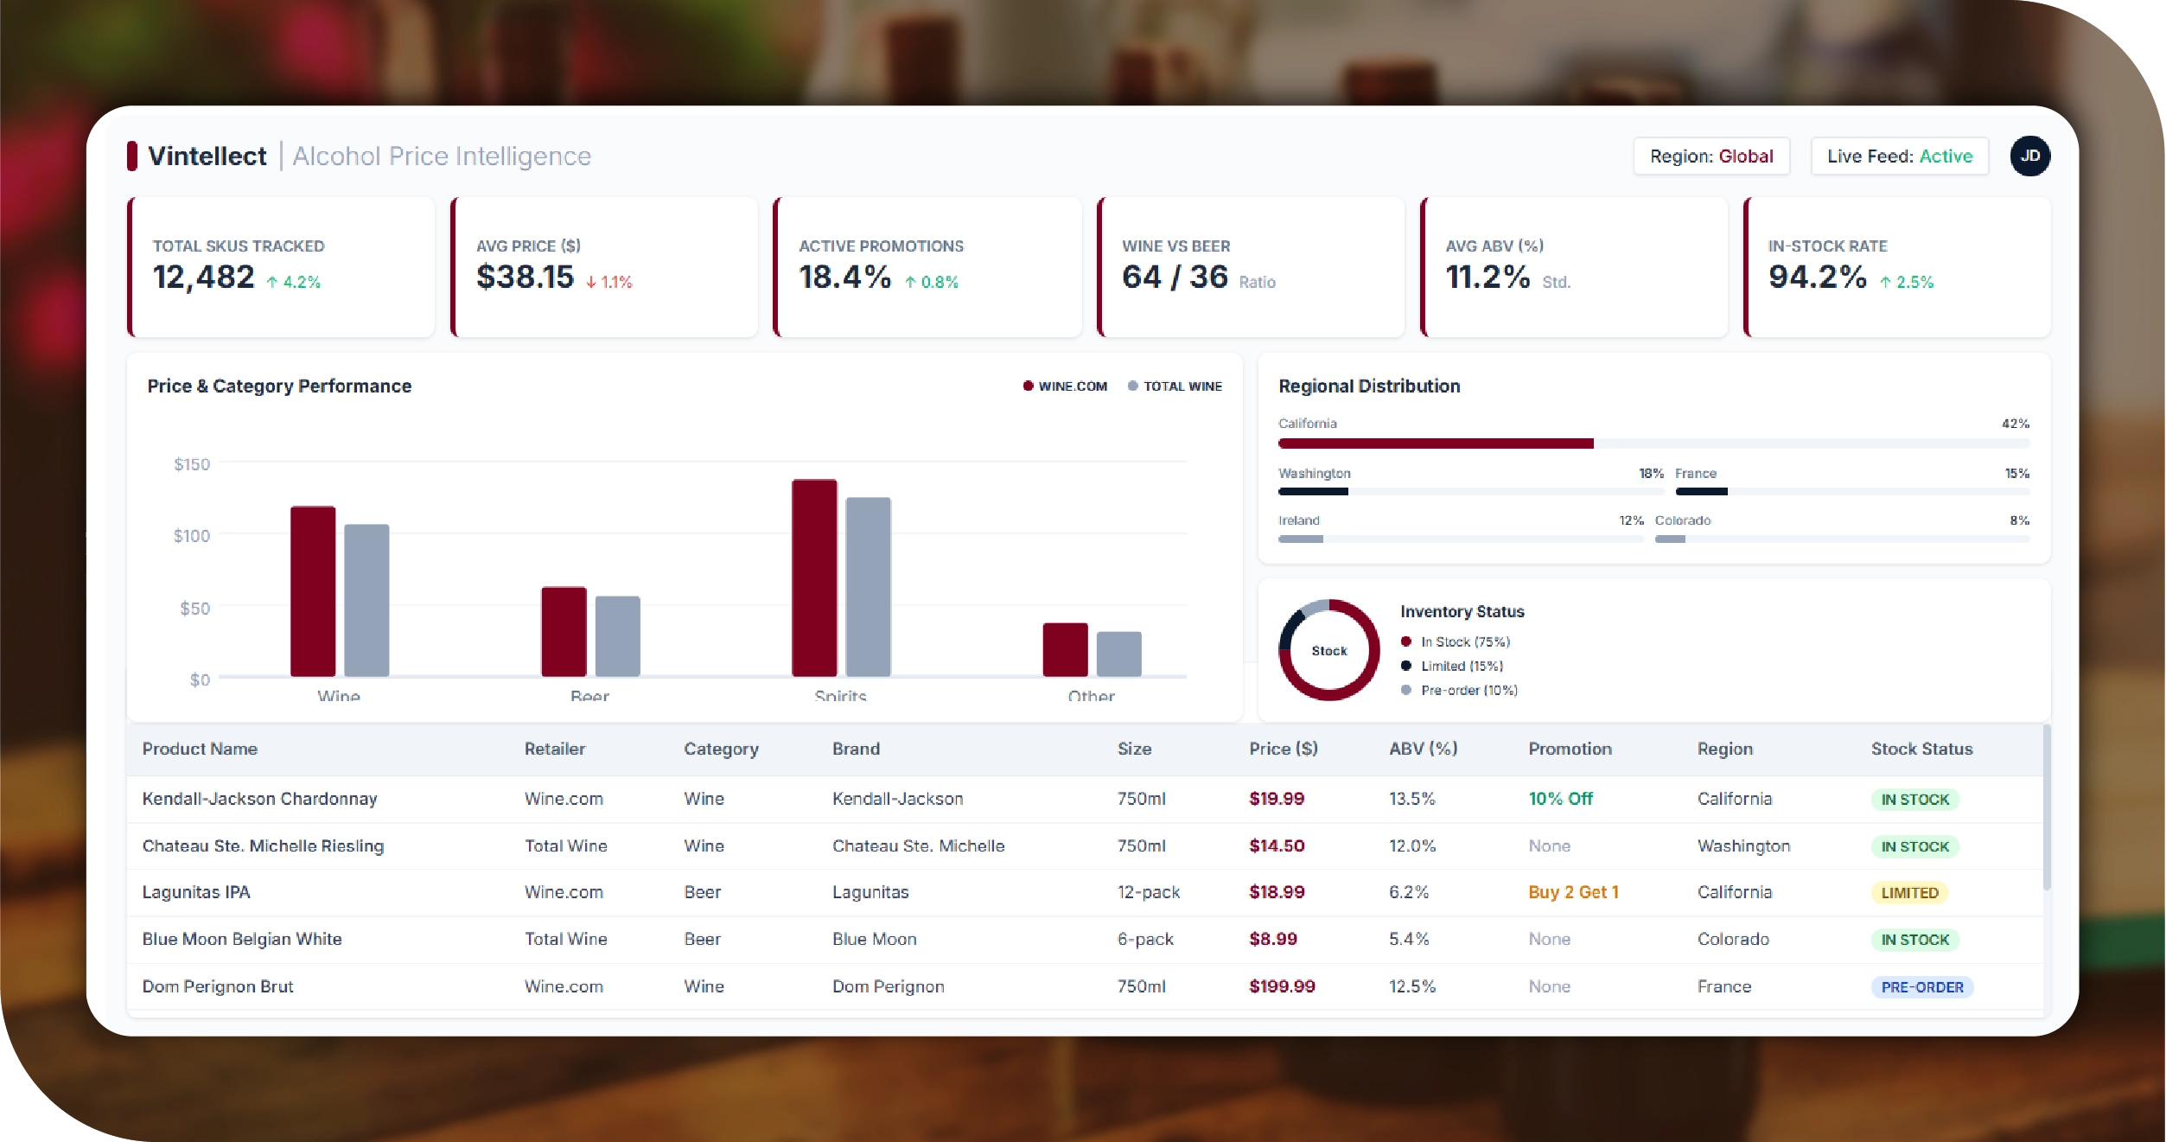
Task: Sort by the Price ($) column header
Action: coord(1283,749)
